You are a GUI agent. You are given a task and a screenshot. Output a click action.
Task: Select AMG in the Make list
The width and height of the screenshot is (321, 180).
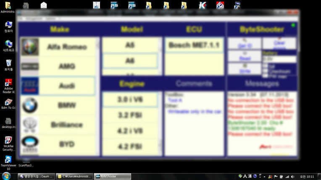pyautogui.click(x=58, y=66)
